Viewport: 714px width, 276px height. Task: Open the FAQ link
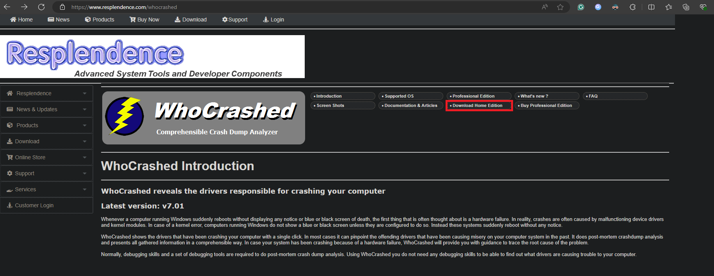point(615,96)
